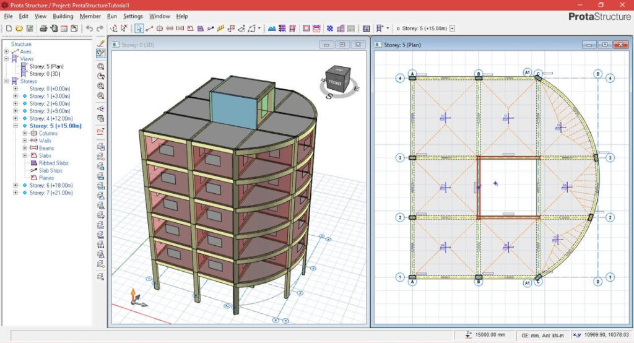This screenshot has width=634, height=343.
Task: Select the Column tool in toolbar
Action: [160, 28]
